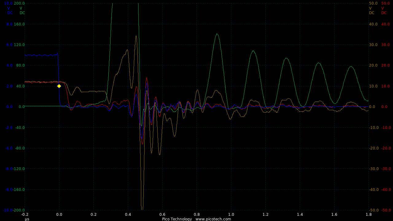Select the blue channel V DC label

pos(10,10)
